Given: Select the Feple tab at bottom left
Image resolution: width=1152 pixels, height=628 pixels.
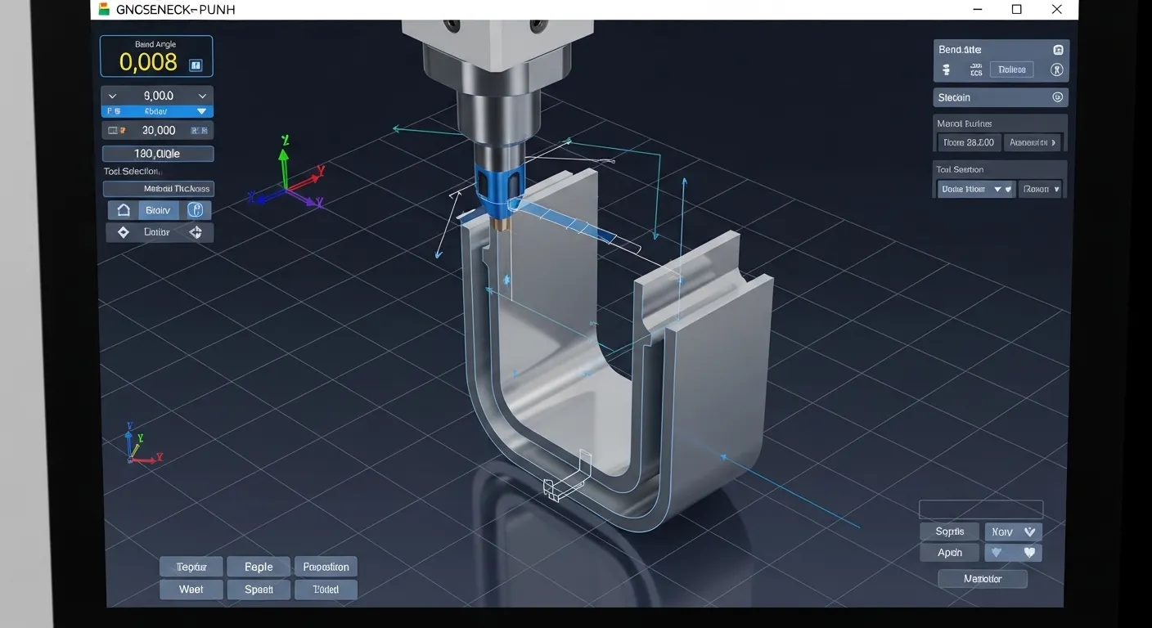Looking at the screenshot, I should 259,567.
